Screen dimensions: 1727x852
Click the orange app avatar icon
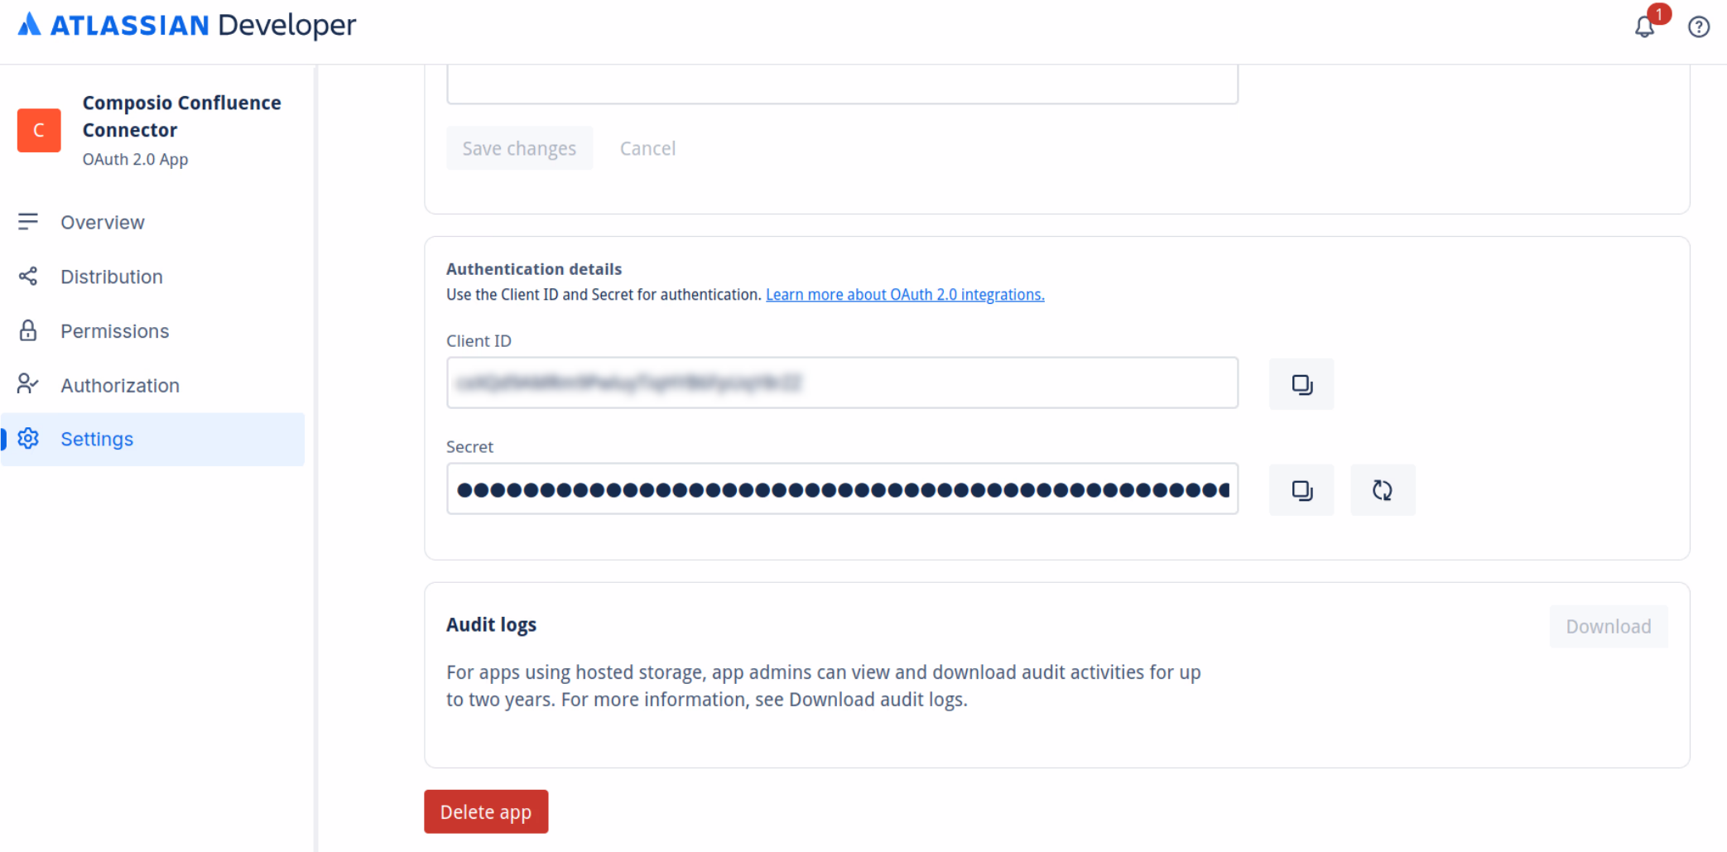39,130
